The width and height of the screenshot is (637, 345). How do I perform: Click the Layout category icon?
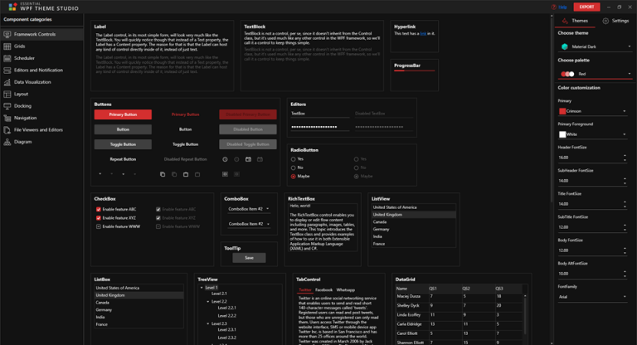[7, 95]
